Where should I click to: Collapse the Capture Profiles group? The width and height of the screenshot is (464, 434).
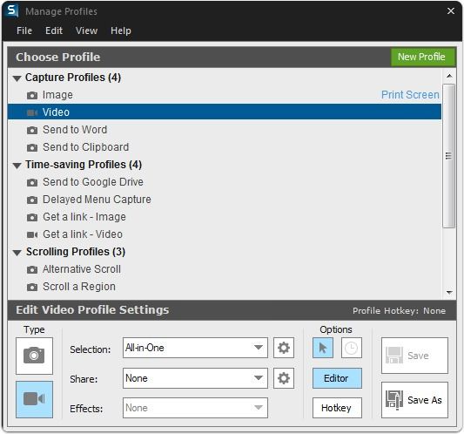[17, 78]
